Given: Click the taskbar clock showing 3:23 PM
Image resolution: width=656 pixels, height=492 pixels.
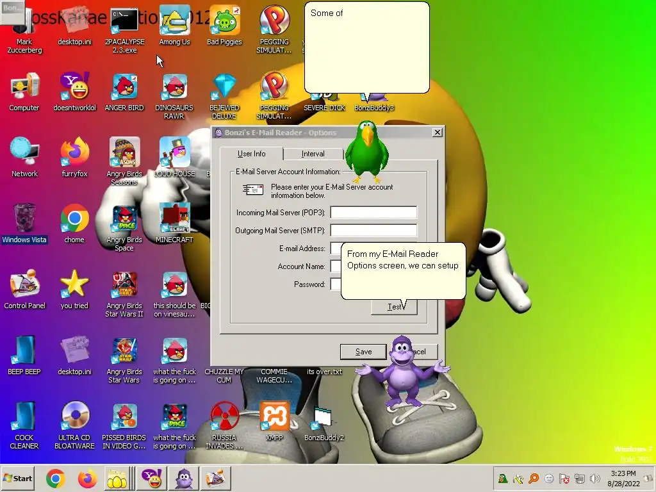Looking at the screenshot, I should click(623, 478).
